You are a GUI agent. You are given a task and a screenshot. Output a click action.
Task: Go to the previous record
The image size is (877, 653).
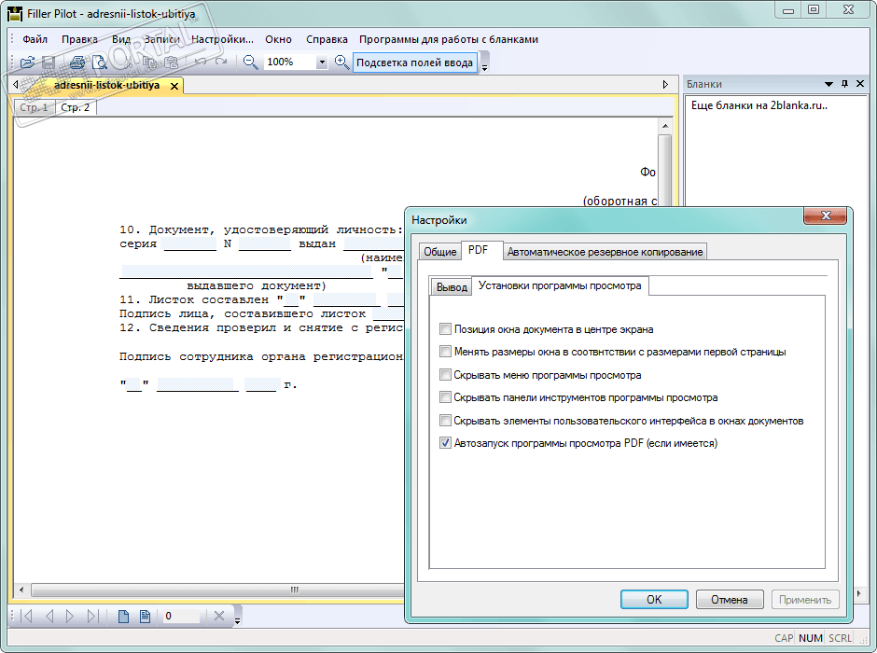pos(49,616)
